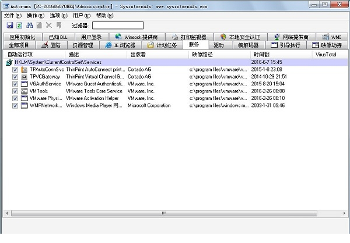The width and height of the screenshot is (350, 243).
Task: Sort by the 自动运行项 column header
Action: 34,55
